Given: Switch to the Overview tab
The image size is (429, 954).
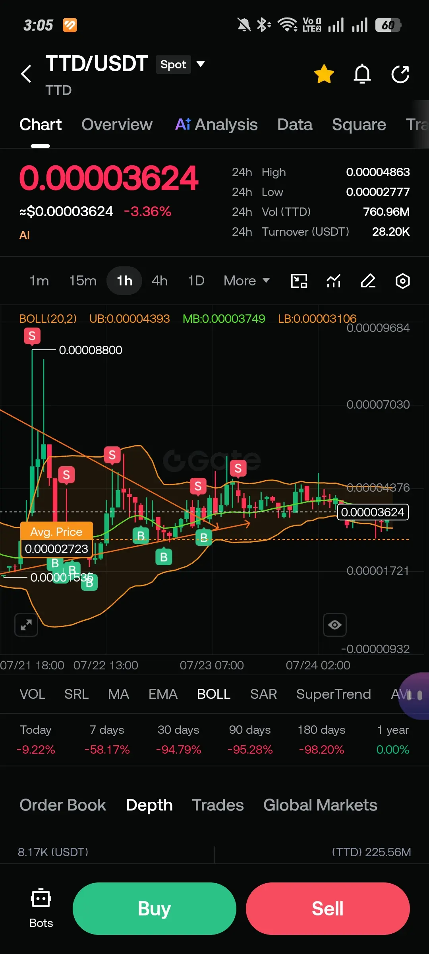Looking at the screenshot, I should click(x=117, y=124).
